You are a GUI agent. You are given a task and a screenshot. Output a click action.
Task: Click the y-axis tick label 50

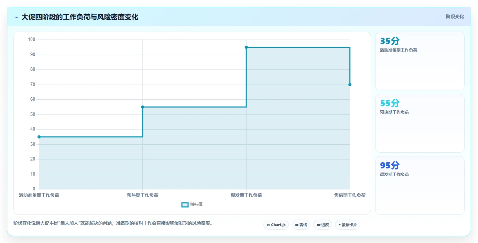[x=33, y=114]
